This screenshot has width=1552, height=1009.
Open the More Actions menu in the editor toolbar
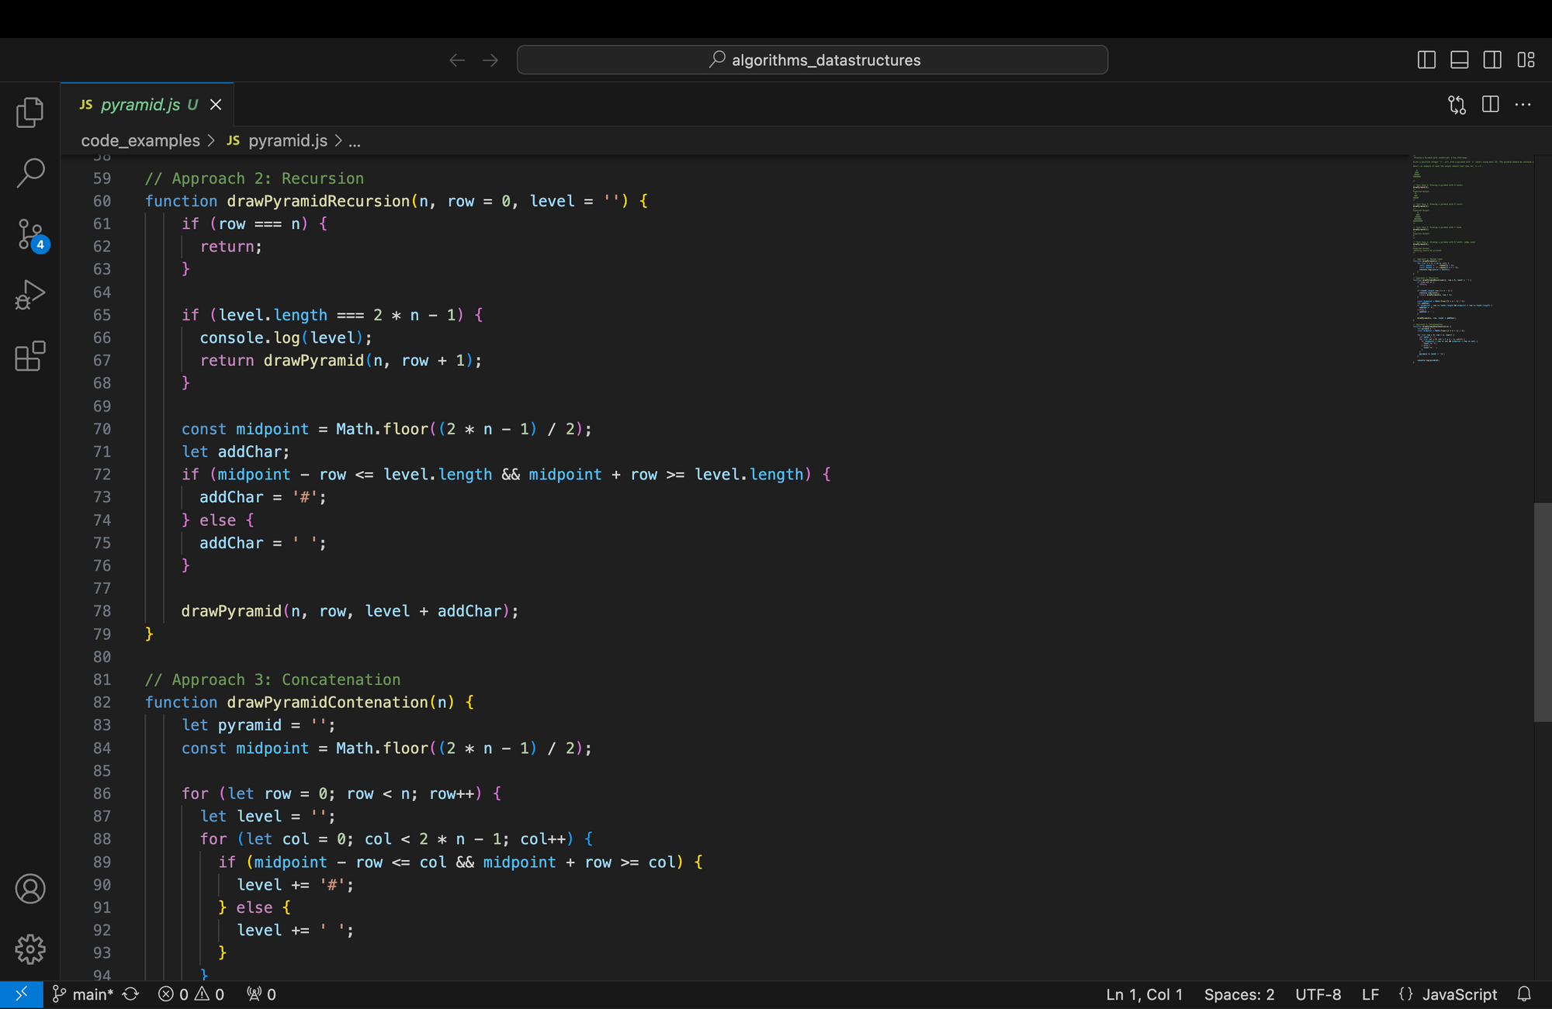(x=1523, y=104)
